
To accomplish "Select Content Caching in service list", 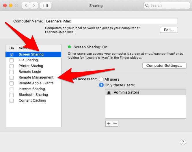I will 33,100.
